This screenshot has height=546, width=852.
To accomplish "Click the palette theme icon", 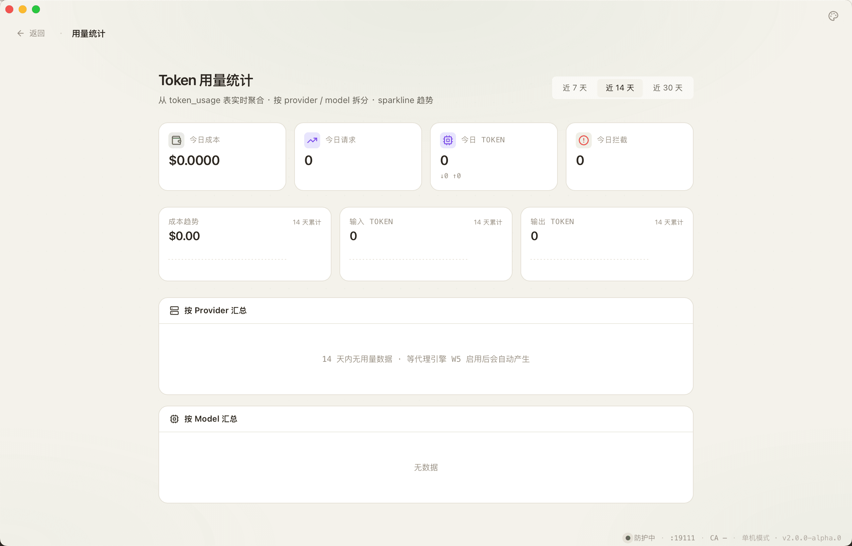I will point(833,16).
